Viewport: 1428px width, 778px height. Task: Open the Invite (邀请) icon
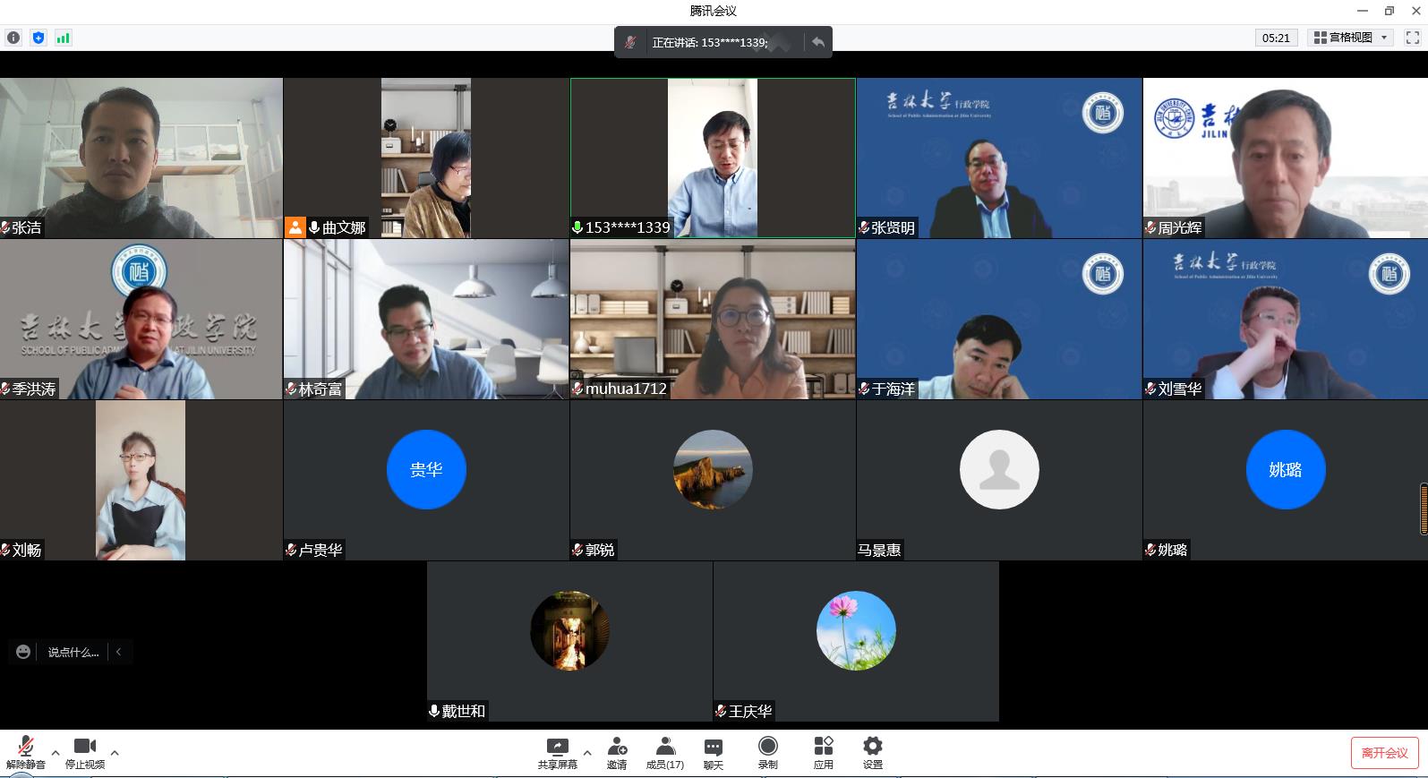(x=616, y=752)
